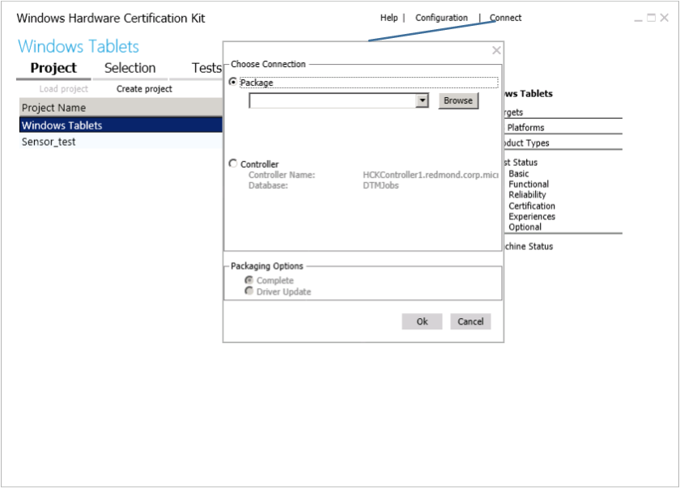This screenshot has height=488, width=680.
Task: Cancel the Choose Connection dialog
Action: (x=470, y=321)
